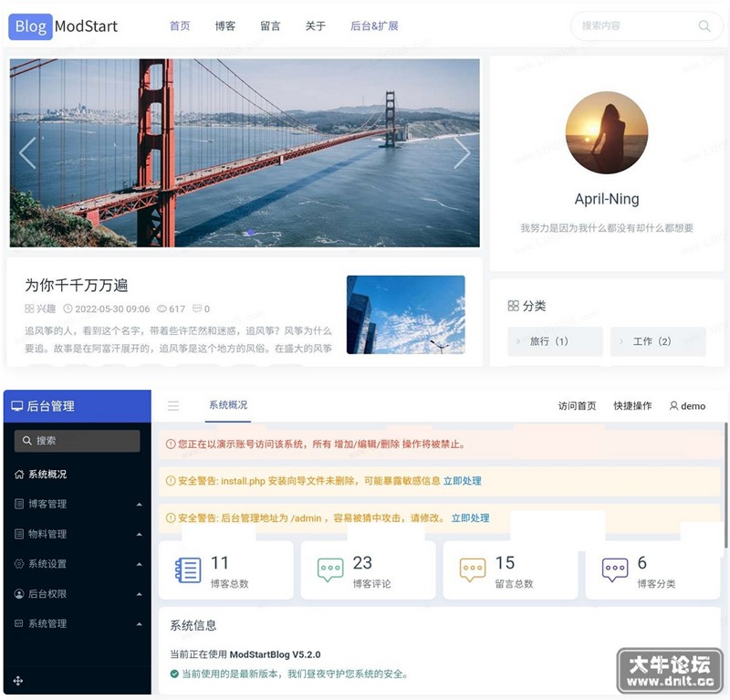
Task: Click the 后台管理 monitor icon
Action: point(16,406)
